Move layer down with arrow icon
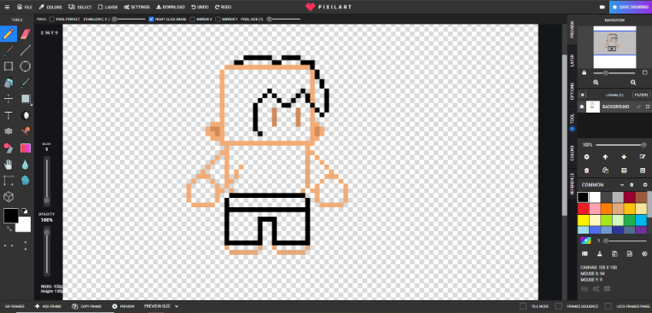This screenshot has width=652, height=313. point(624,157)
